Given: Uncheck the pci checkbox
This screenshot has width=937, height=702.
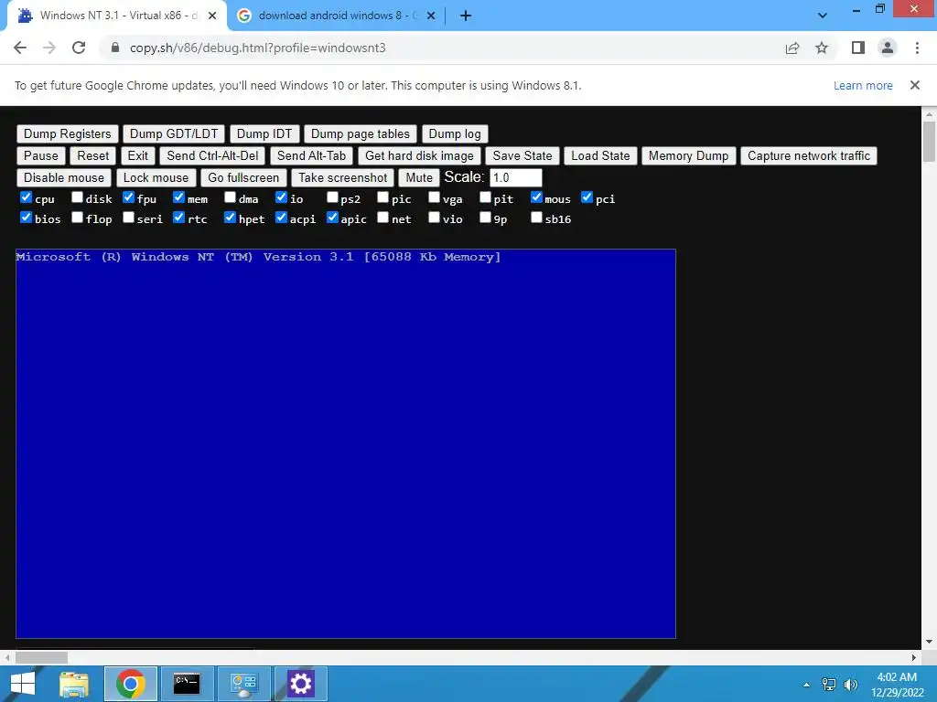Looking at the screenshot, I should tap(587, 197).
